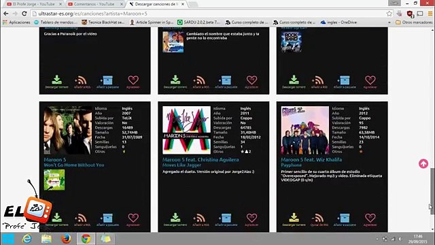Click the address bar URL field
435x245 pixels.
208,14
